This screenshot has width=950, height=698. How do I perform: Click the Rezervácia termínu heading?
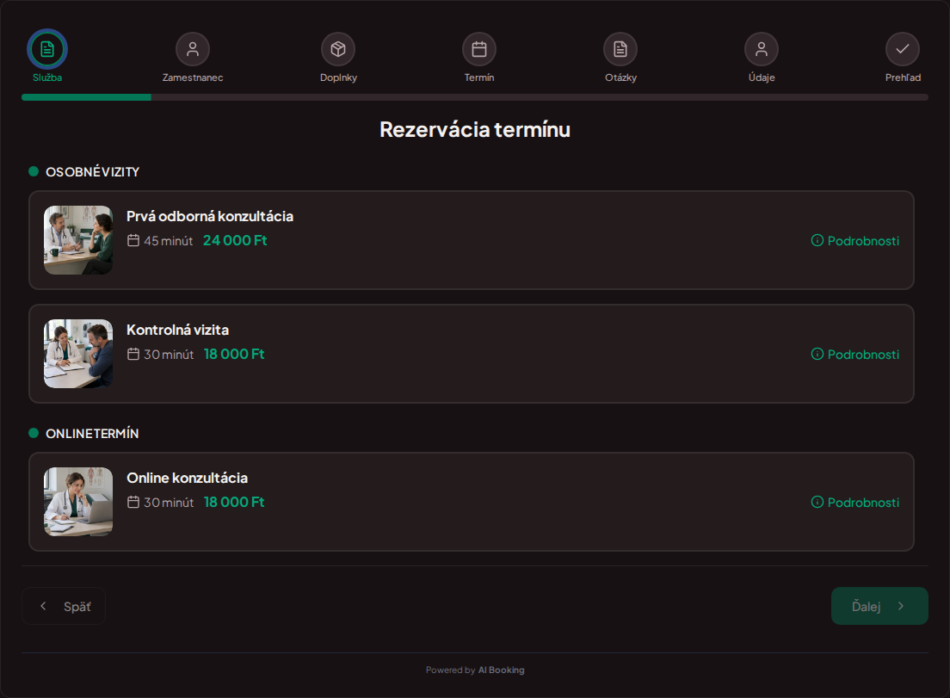click(475, 130)
